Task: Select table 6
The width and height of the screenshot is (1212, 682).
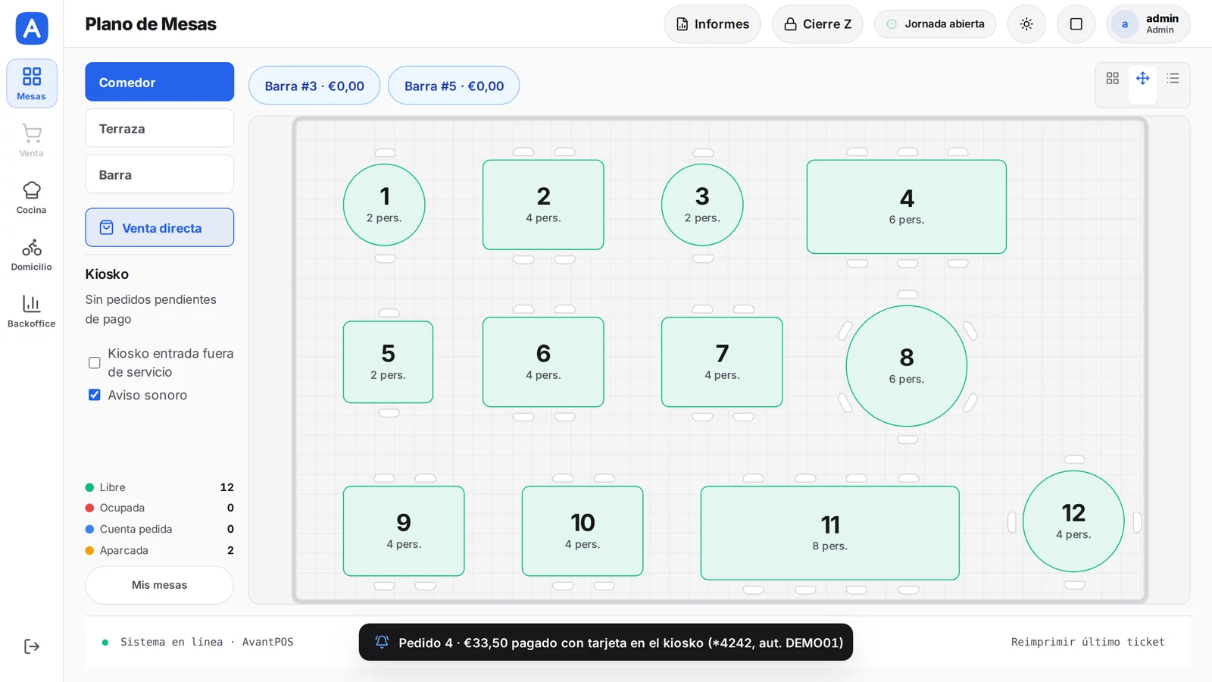Action: point(543,362)
